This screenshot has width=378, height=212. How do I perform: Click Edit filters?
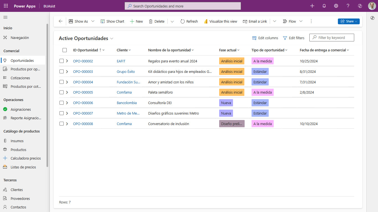[x=294, y=38]
